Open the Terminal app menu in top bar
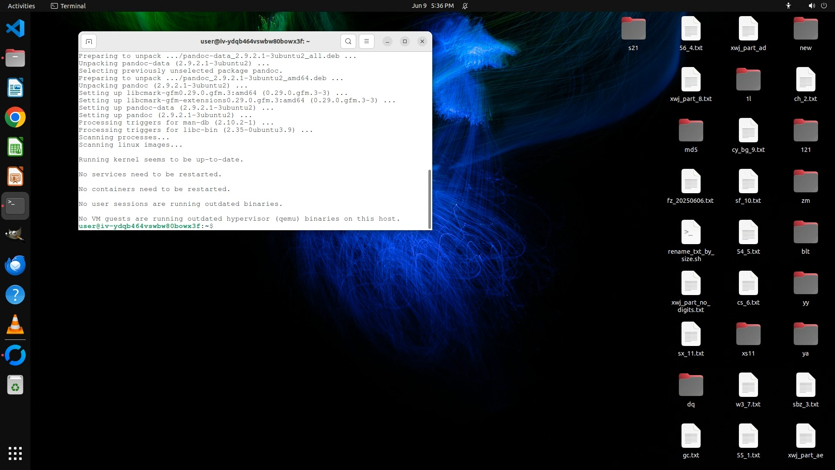 pyautogui.click(x=68, y=6)
